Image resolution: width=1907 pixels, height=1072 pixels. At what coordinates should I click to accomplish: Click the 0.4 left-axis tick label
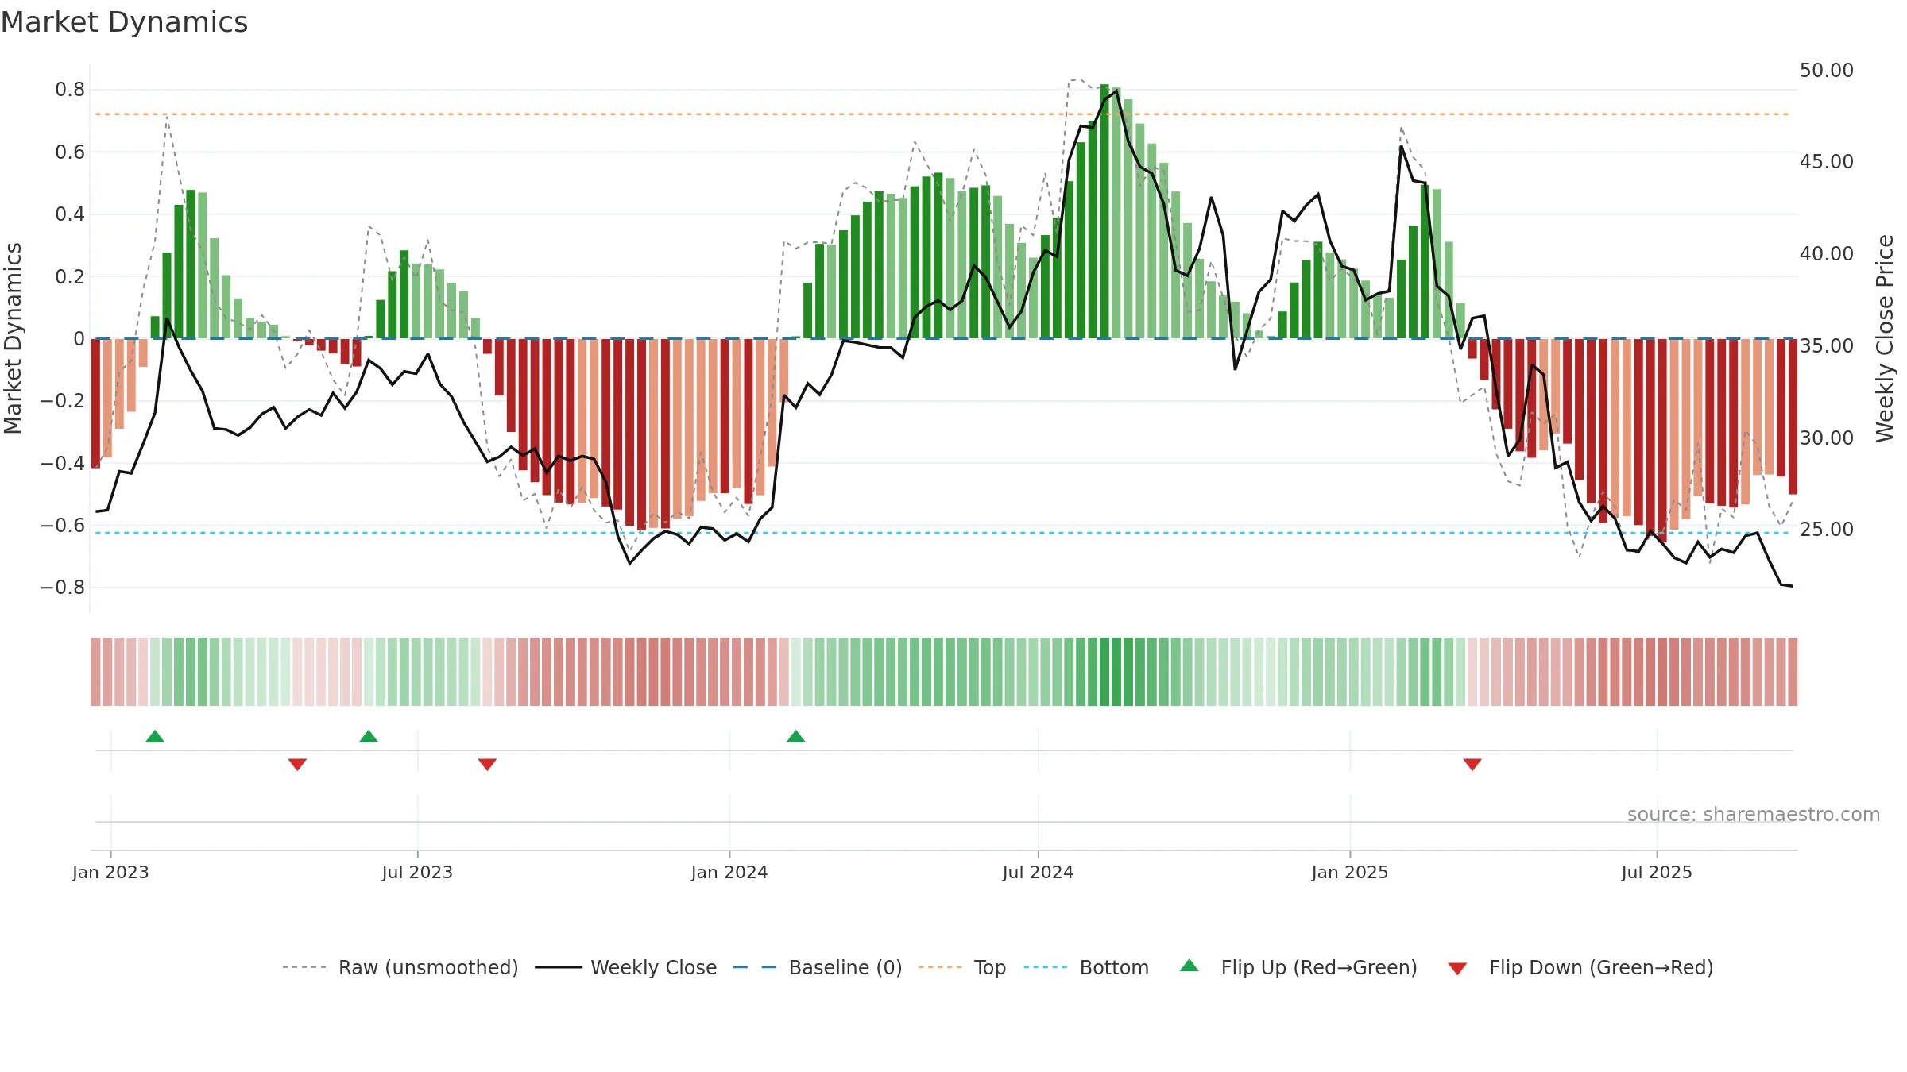pyautogui.click(x=70, y=214)
